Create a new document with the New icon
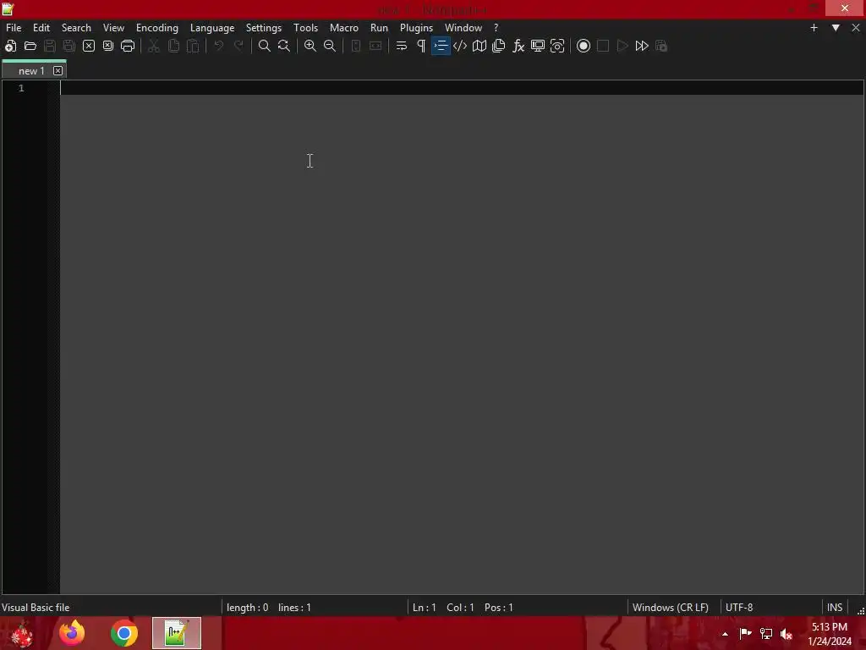This screenshot has height=650, width=866. (x=10, y=46)
